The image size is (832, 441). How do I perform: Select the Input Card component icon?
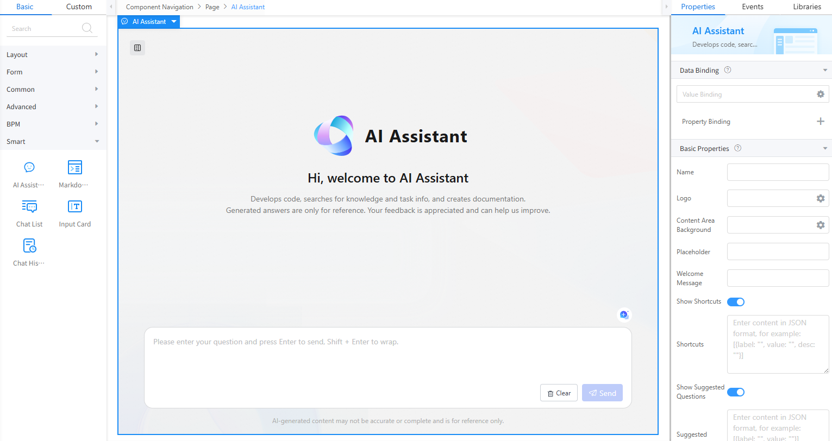[75, 206]
